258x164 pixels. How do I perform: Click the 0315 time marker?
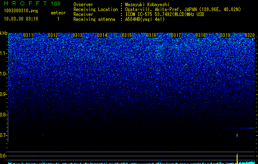127,35
